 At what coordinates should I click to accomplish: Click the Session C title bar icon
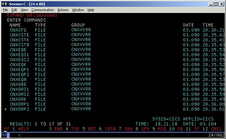pyautogui.click(x=3, y=4)
